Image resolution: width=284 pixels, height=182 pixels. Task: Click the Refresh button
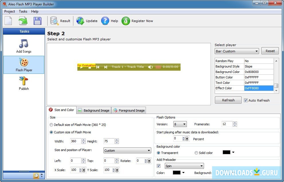(x=228, y=100)
